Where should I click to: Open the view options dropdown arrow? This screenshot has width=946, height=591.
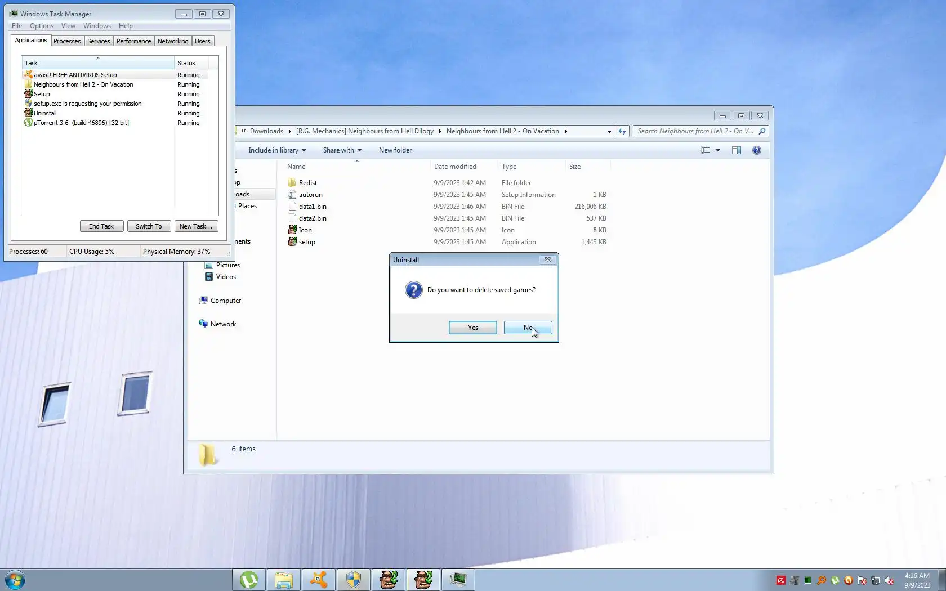tap(717, 150)
